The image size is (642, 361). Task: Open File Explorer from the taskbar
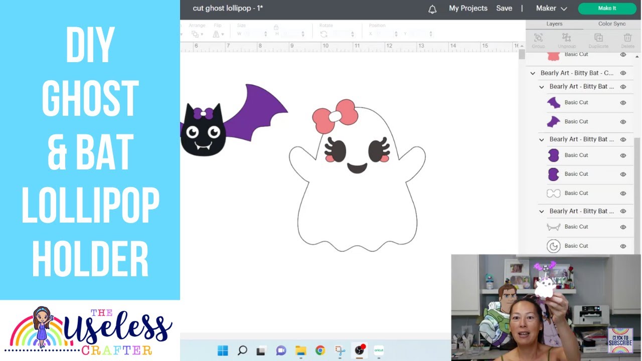coord(300,350)
